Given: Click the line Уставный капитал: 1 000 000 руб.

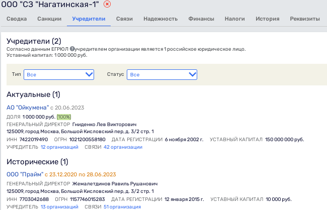Looking at the screenshot, I should pos(47,55).
